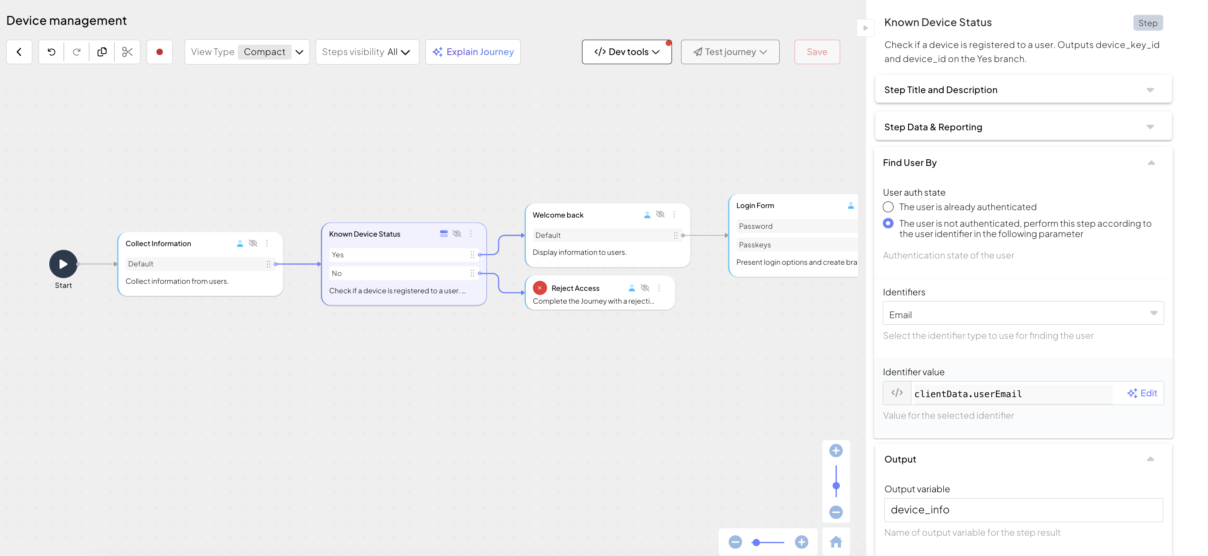1208x556 pixels.
Task: Collapse Output section
Action: (1150, 458)
